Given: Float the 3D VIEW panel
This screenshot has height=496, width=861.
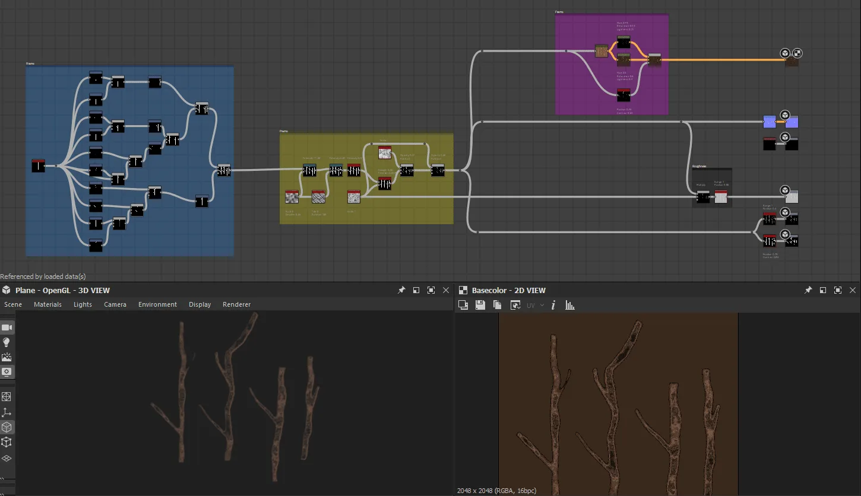Looking at the screenshot, I should [416, 290].
